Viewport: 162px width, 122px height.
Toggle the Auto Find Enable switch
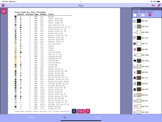[x=136, y=15]
